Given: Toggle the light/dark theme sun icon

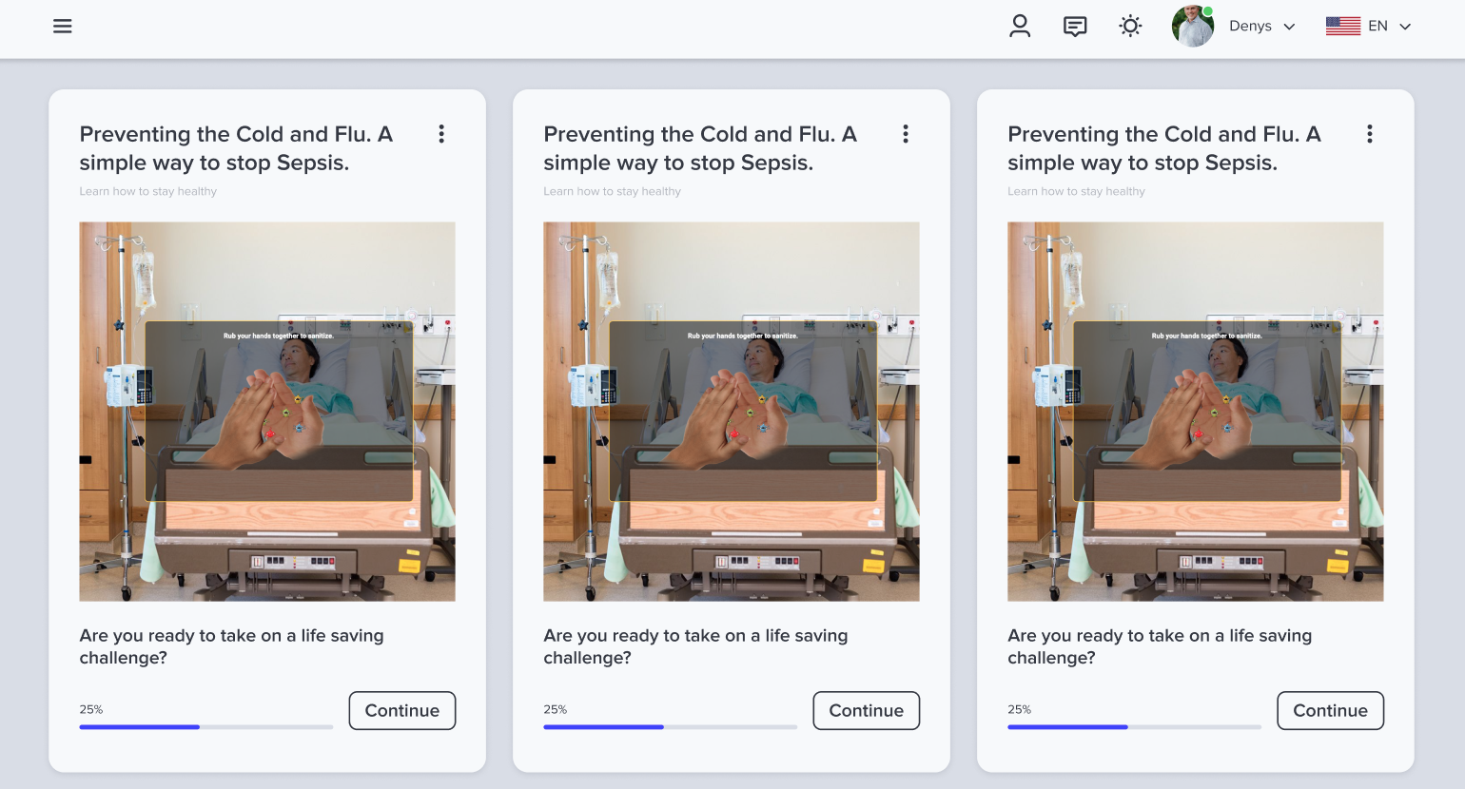Looking at the screenshot, I should tap(1130, 26).
